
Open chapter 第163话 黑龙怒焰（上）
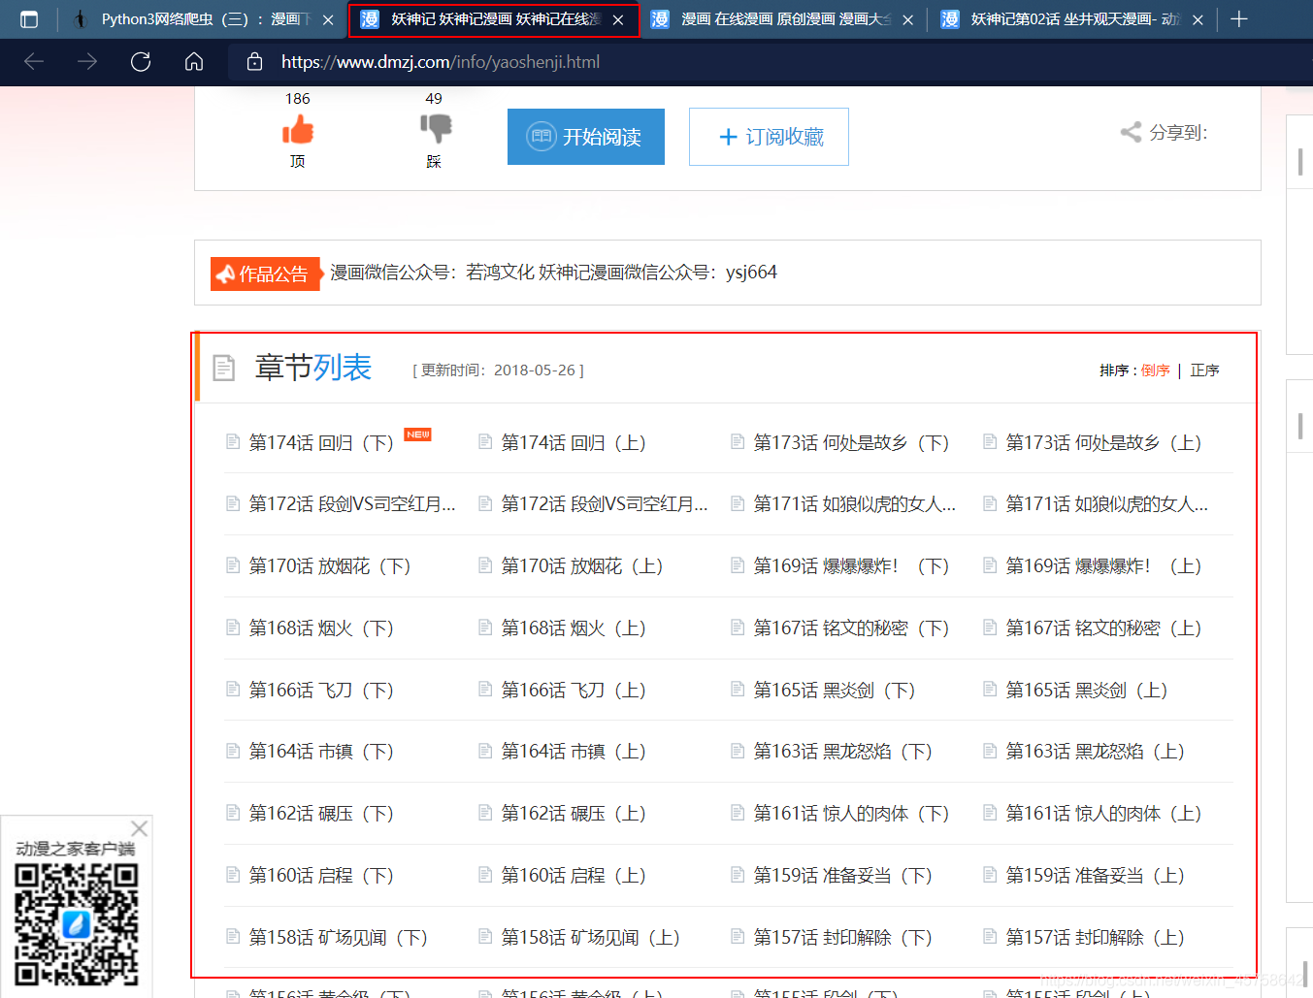(1096, 752)
